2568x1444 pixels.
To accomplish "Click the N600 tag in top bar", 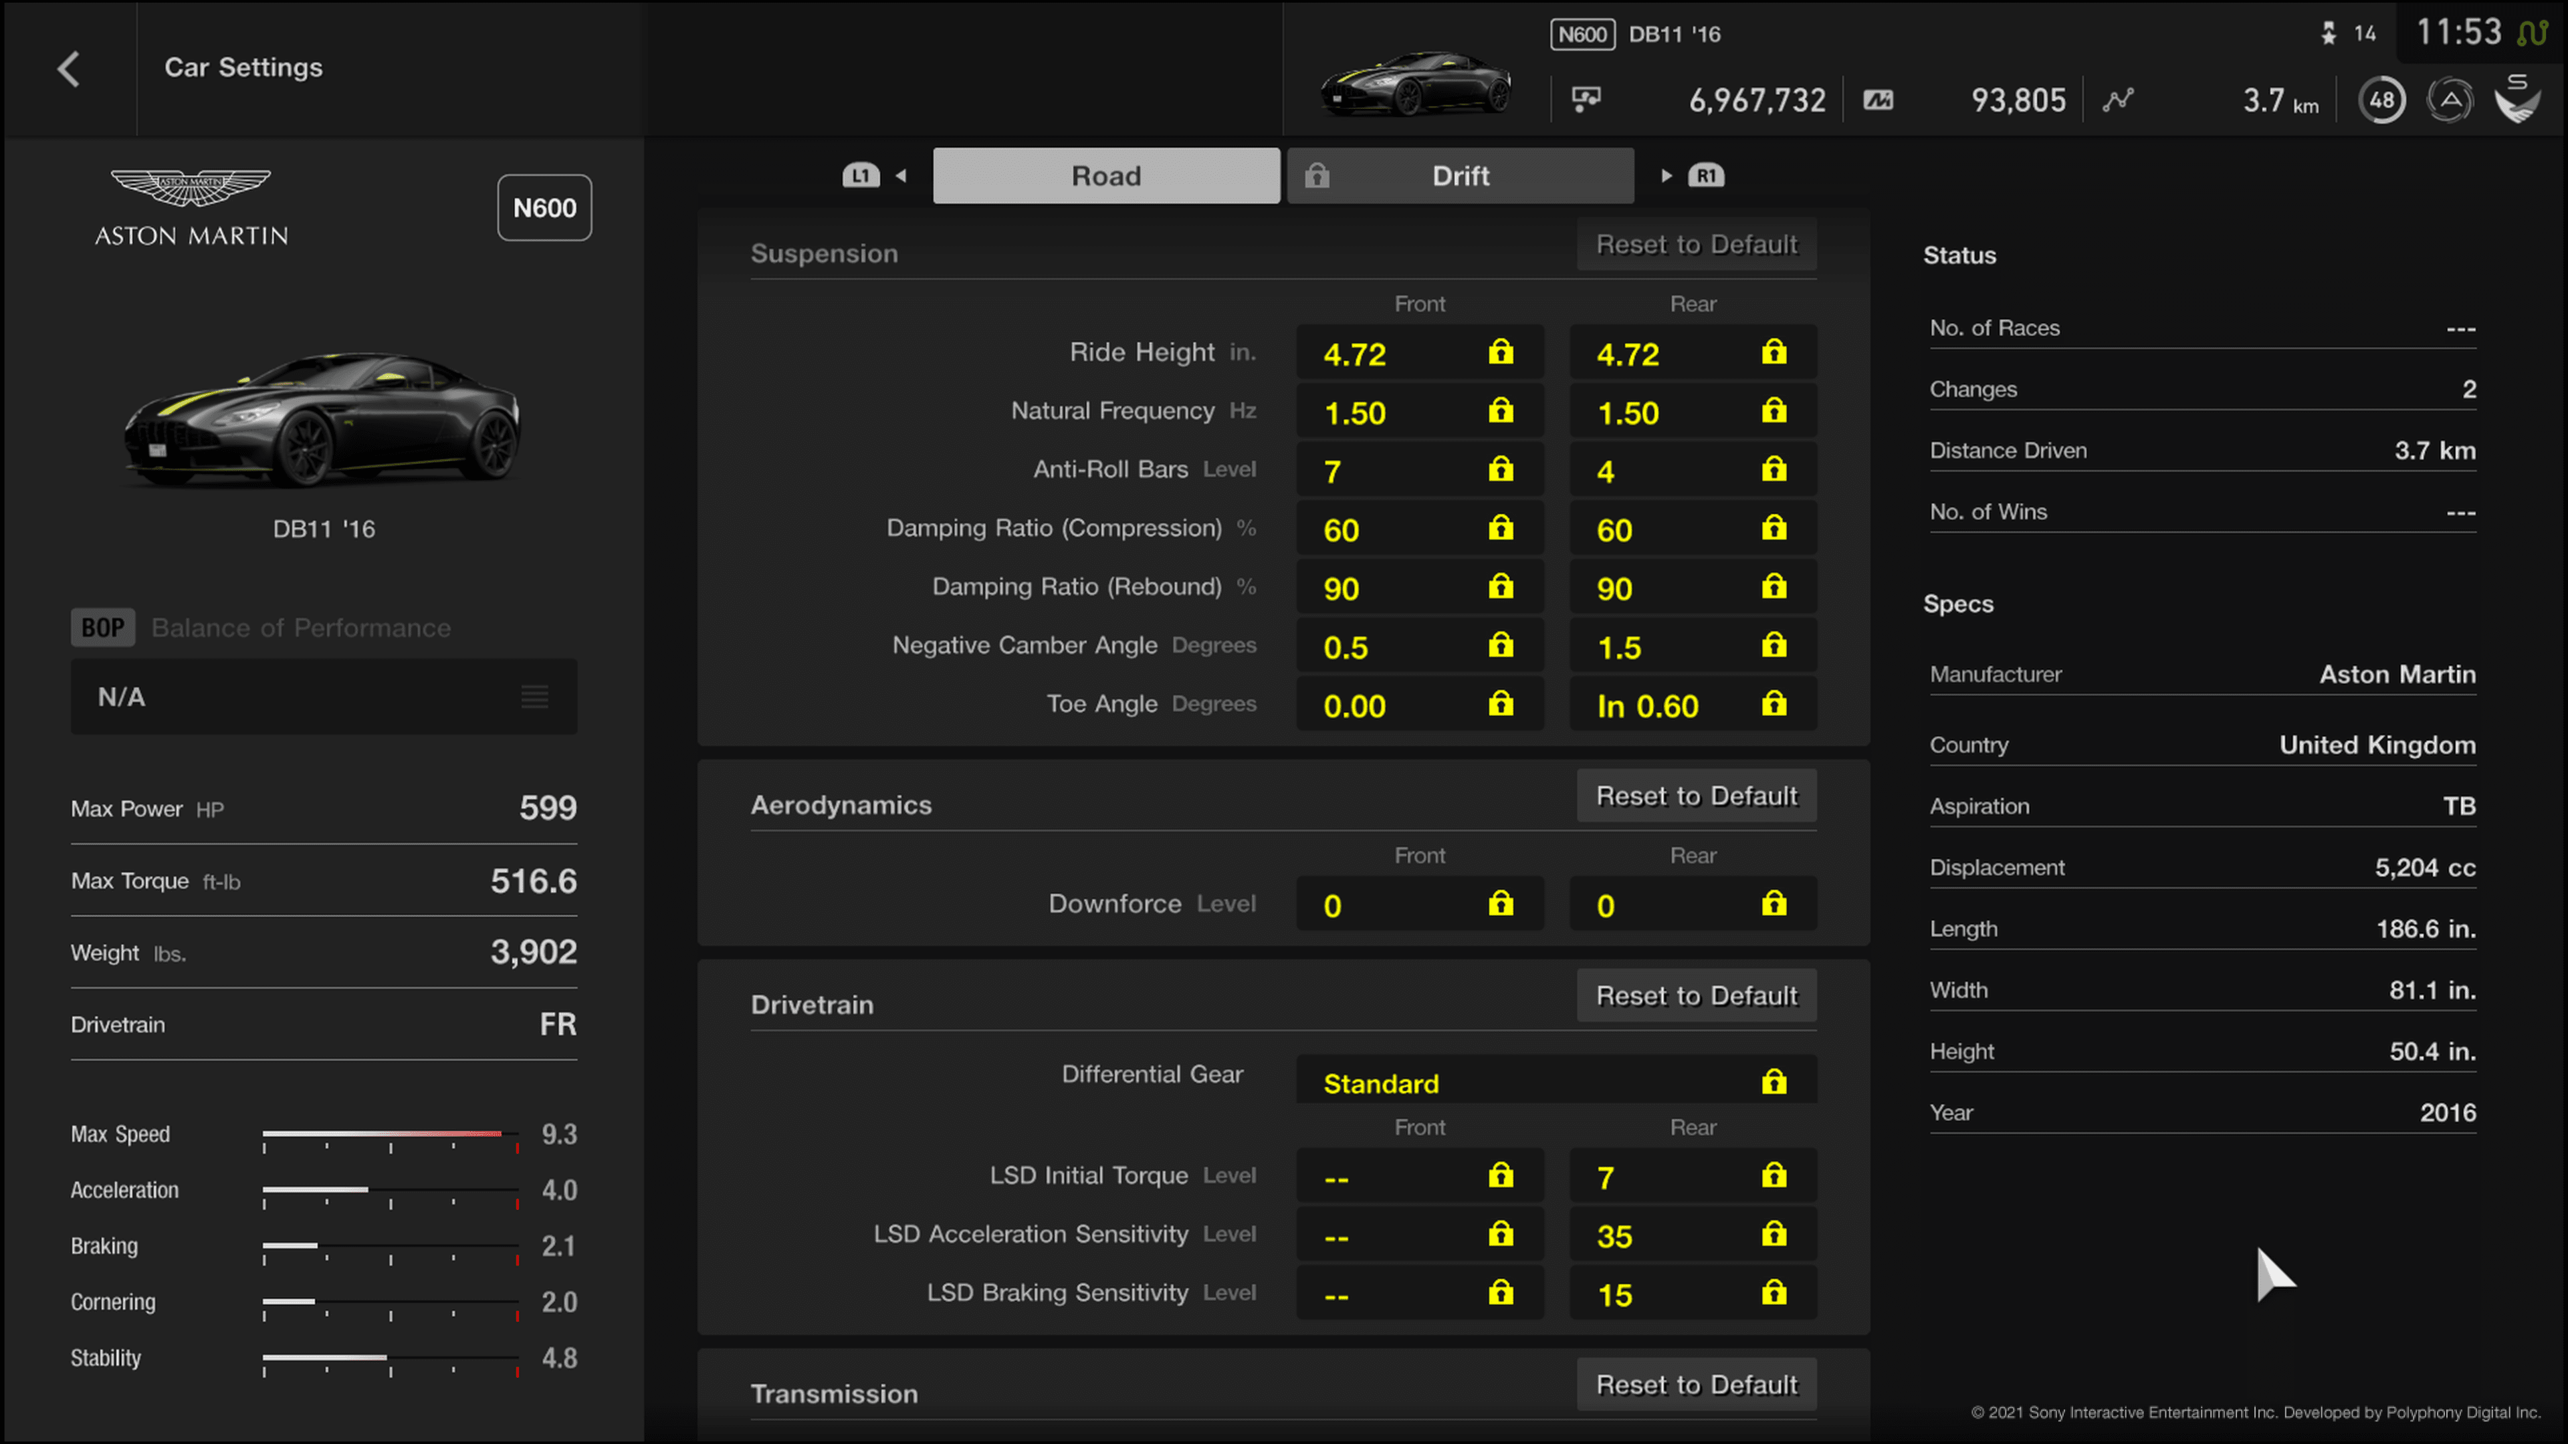I will pyautogui.click(x=1582, y=34).
